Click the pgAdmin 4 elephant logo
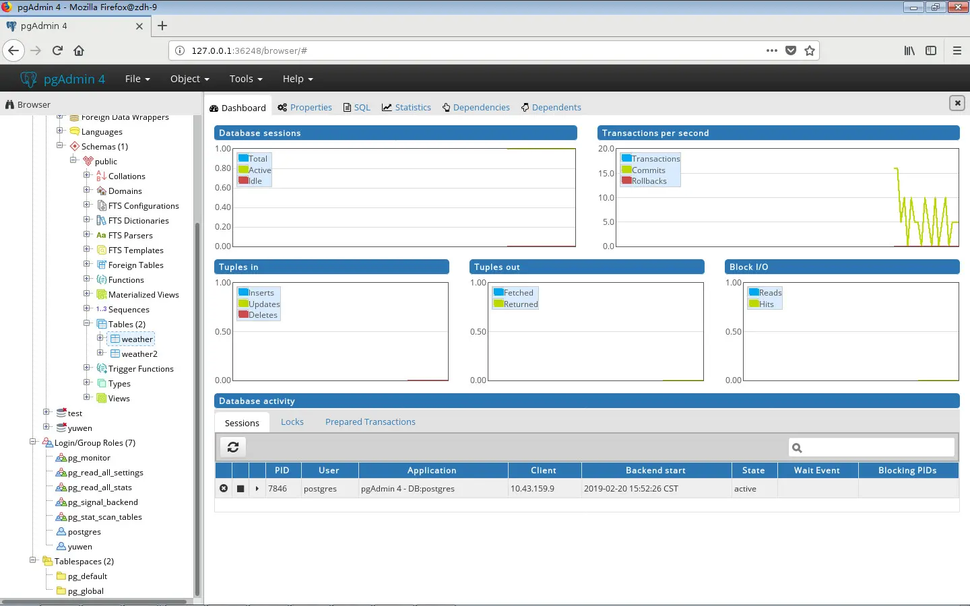The width and height of the screenshot is (970, 606). (28, 79)
